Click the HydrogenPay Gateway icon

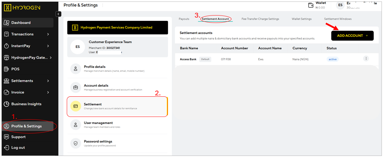point(7,58)
